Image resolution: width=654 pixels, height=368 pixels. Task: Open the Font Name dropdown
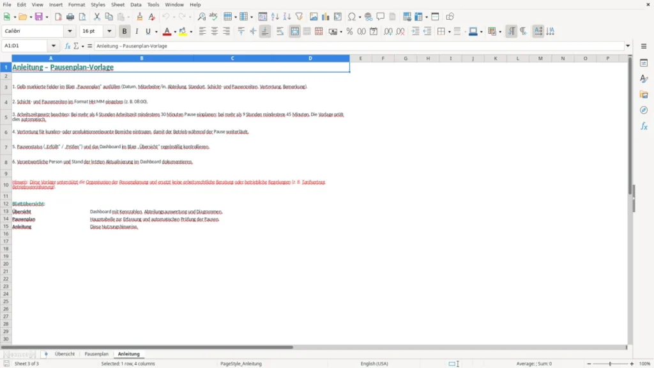[x=70, y=31]
